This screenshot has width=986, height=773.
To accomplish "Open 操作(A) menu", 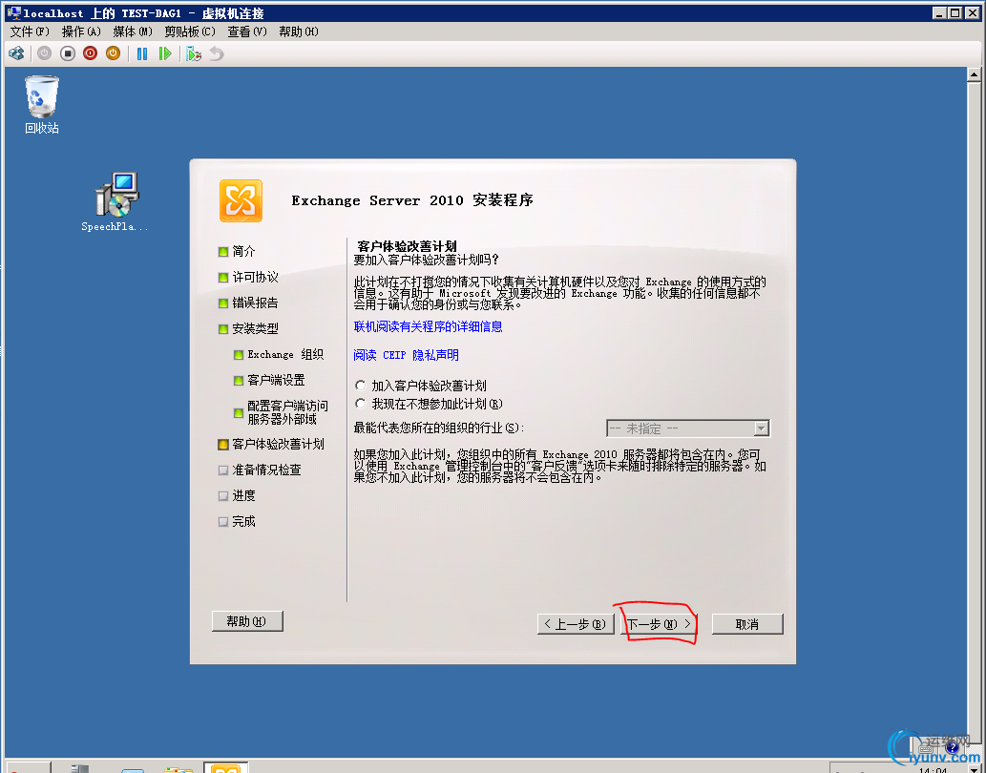I will pos(81,31).
